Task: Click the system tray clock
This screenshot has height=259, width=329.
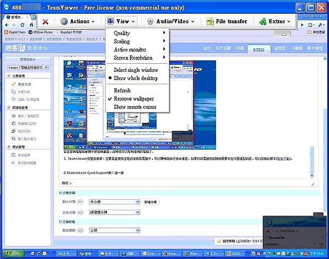Action: (x=317, y=254)
